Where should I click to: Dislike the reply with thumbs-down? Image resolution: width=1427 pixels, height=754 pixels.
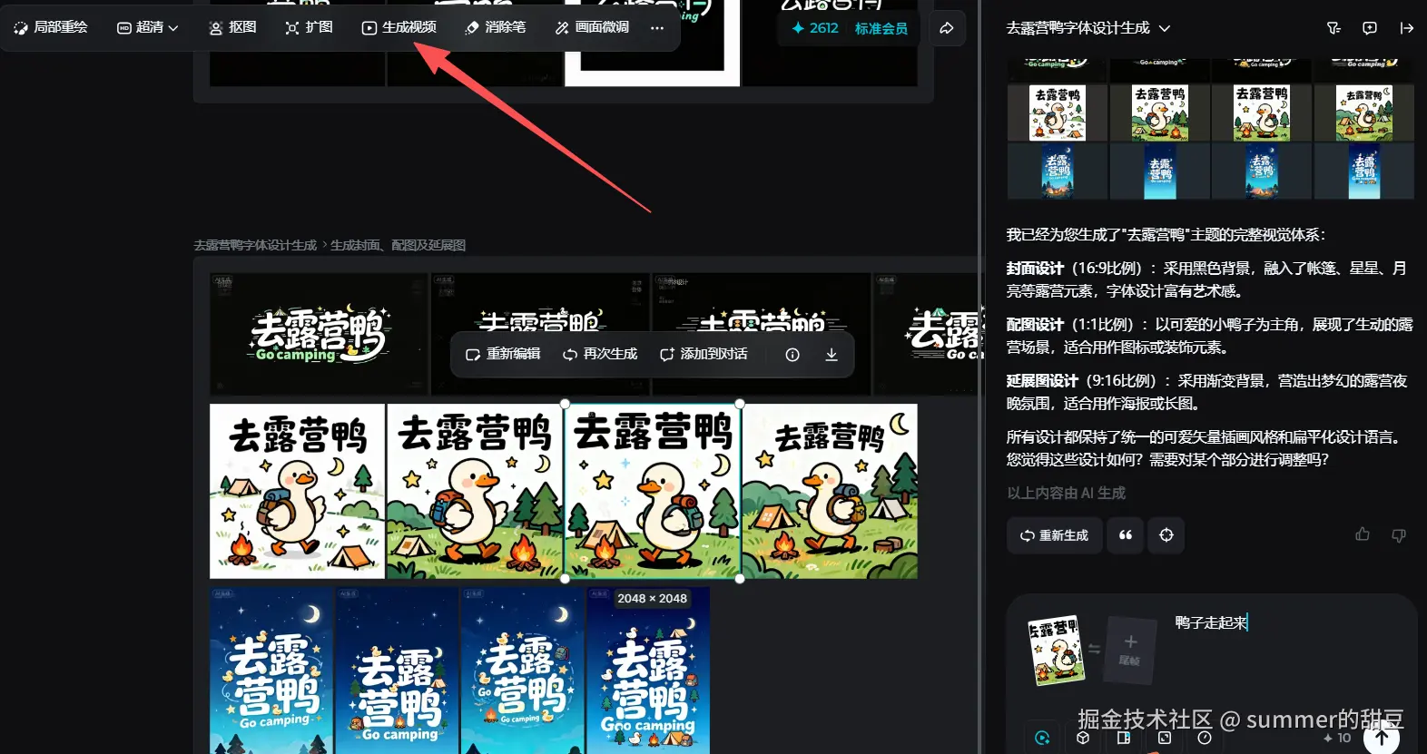(x=1399, y=535)
